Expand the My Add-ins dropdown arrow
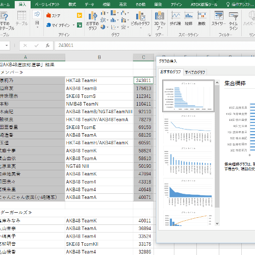 [x=73, y=25]
